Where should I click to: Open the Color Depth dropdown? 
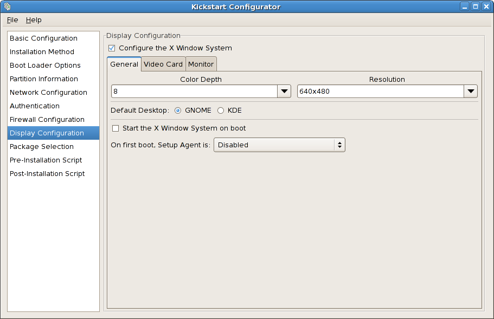284,91
